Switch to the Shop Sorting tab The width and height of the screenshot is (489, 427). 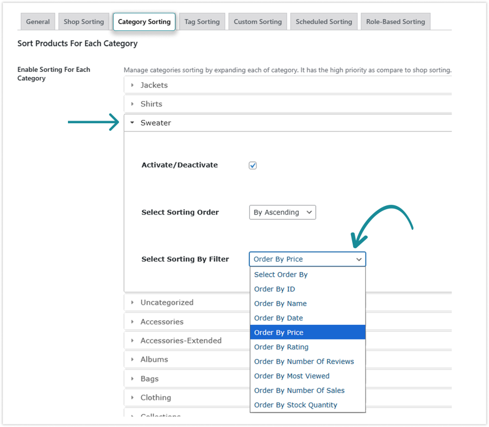coord(83,22)
